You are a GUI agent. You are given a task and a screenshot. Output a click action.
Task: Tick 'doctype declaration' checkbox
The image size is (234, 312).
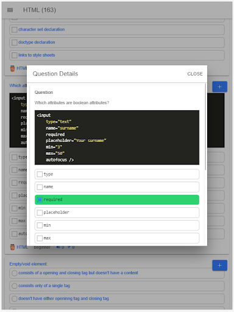tap(15, 43)
